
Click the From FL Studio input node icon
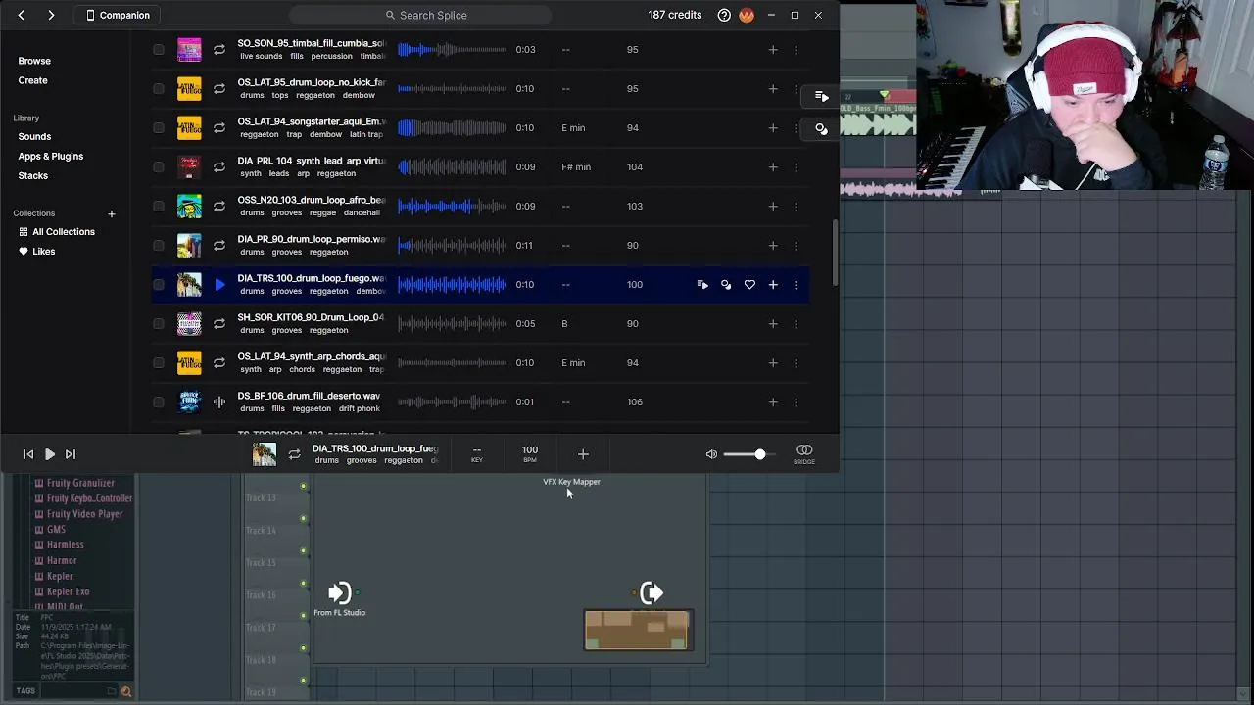click(x=339, y=592)
